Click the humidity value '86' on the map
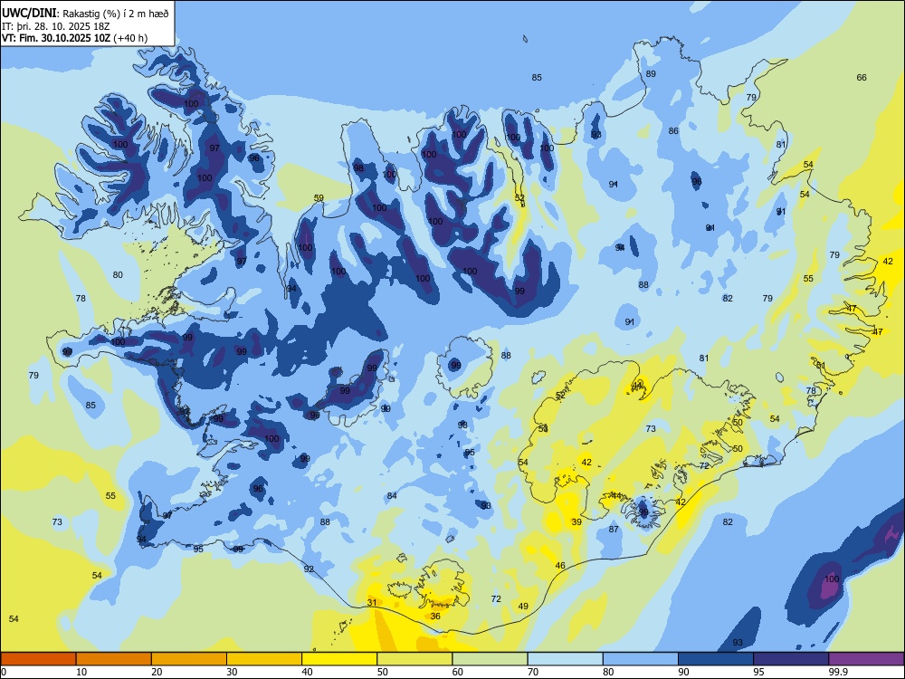This screenshot has height=679, width=905. (x=673, y=131)
